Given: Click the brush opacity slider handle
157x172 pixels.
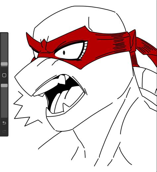Looking at the screenshot, I should point(4,86).
